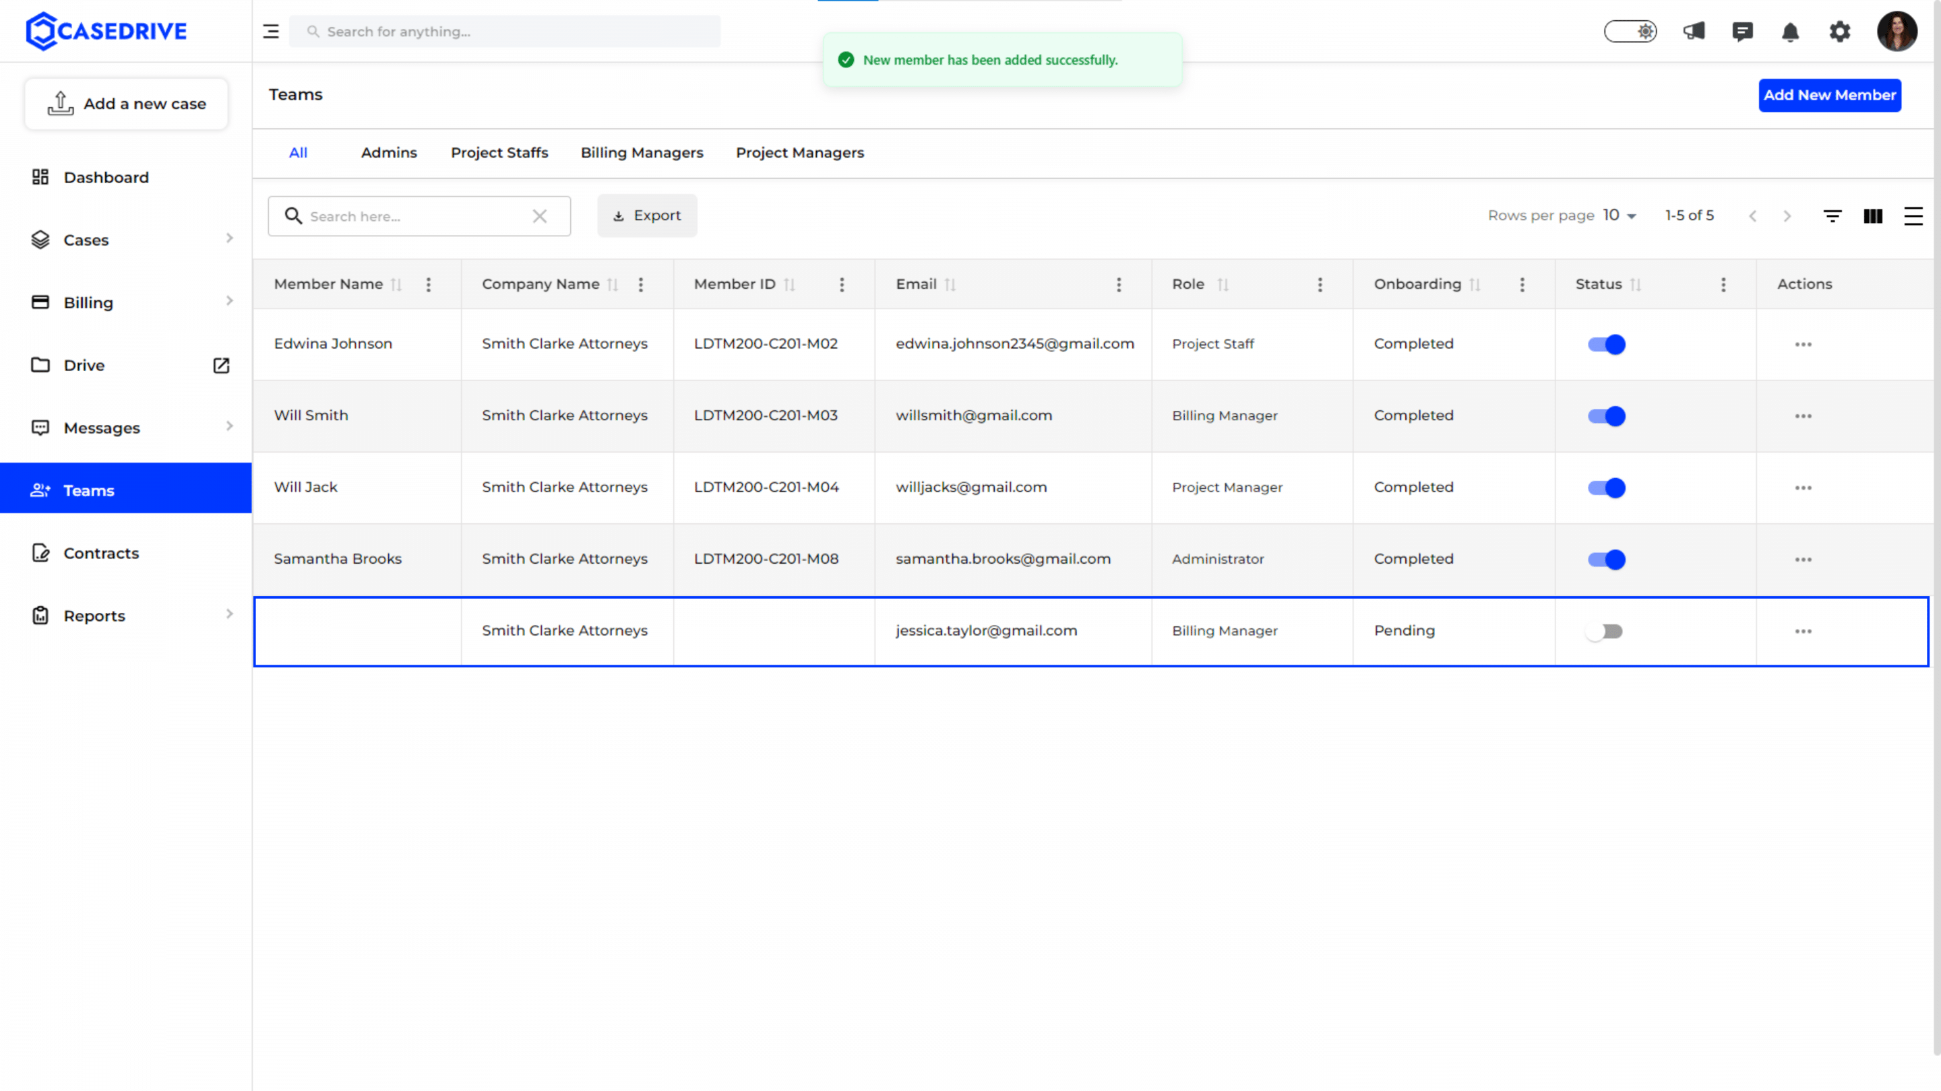Open Teams in the sidebar
This screenshot has width=1941, height=1091.
click(126, 489)
